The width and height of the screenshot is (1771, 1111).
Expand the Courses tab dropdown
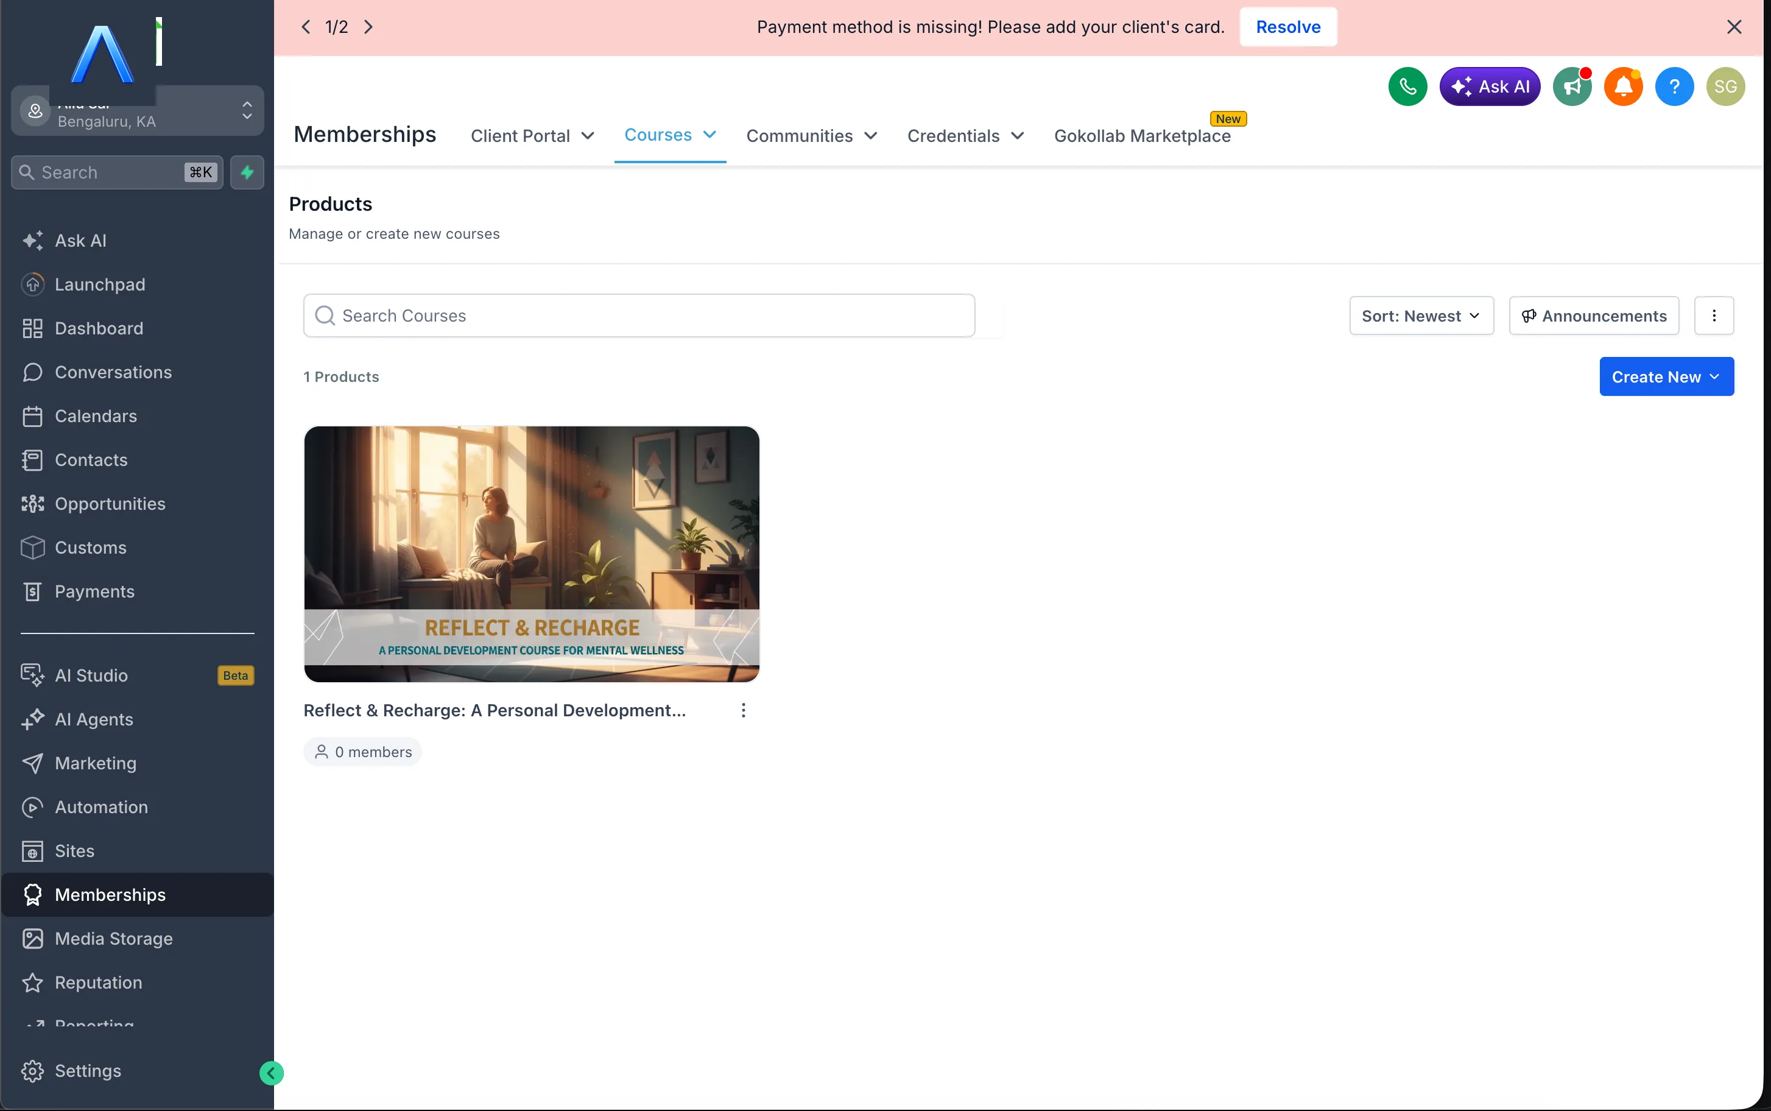point(670,135)
